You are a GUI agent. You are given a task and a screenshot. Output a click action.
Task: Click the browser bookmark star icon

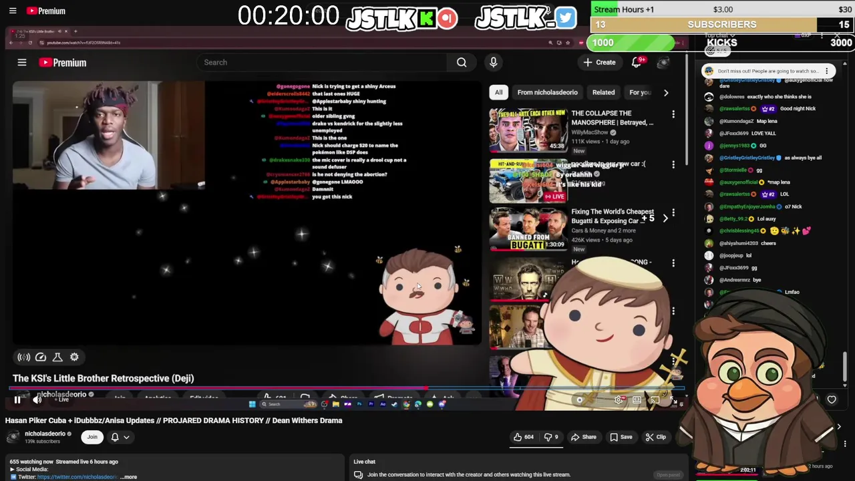[x=568, y=43]
